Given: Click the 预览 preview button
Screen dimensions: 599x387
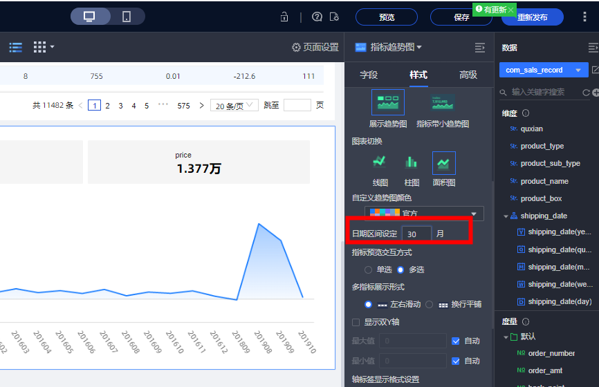Looking at the screenshot, I should [x=387, y=17].
